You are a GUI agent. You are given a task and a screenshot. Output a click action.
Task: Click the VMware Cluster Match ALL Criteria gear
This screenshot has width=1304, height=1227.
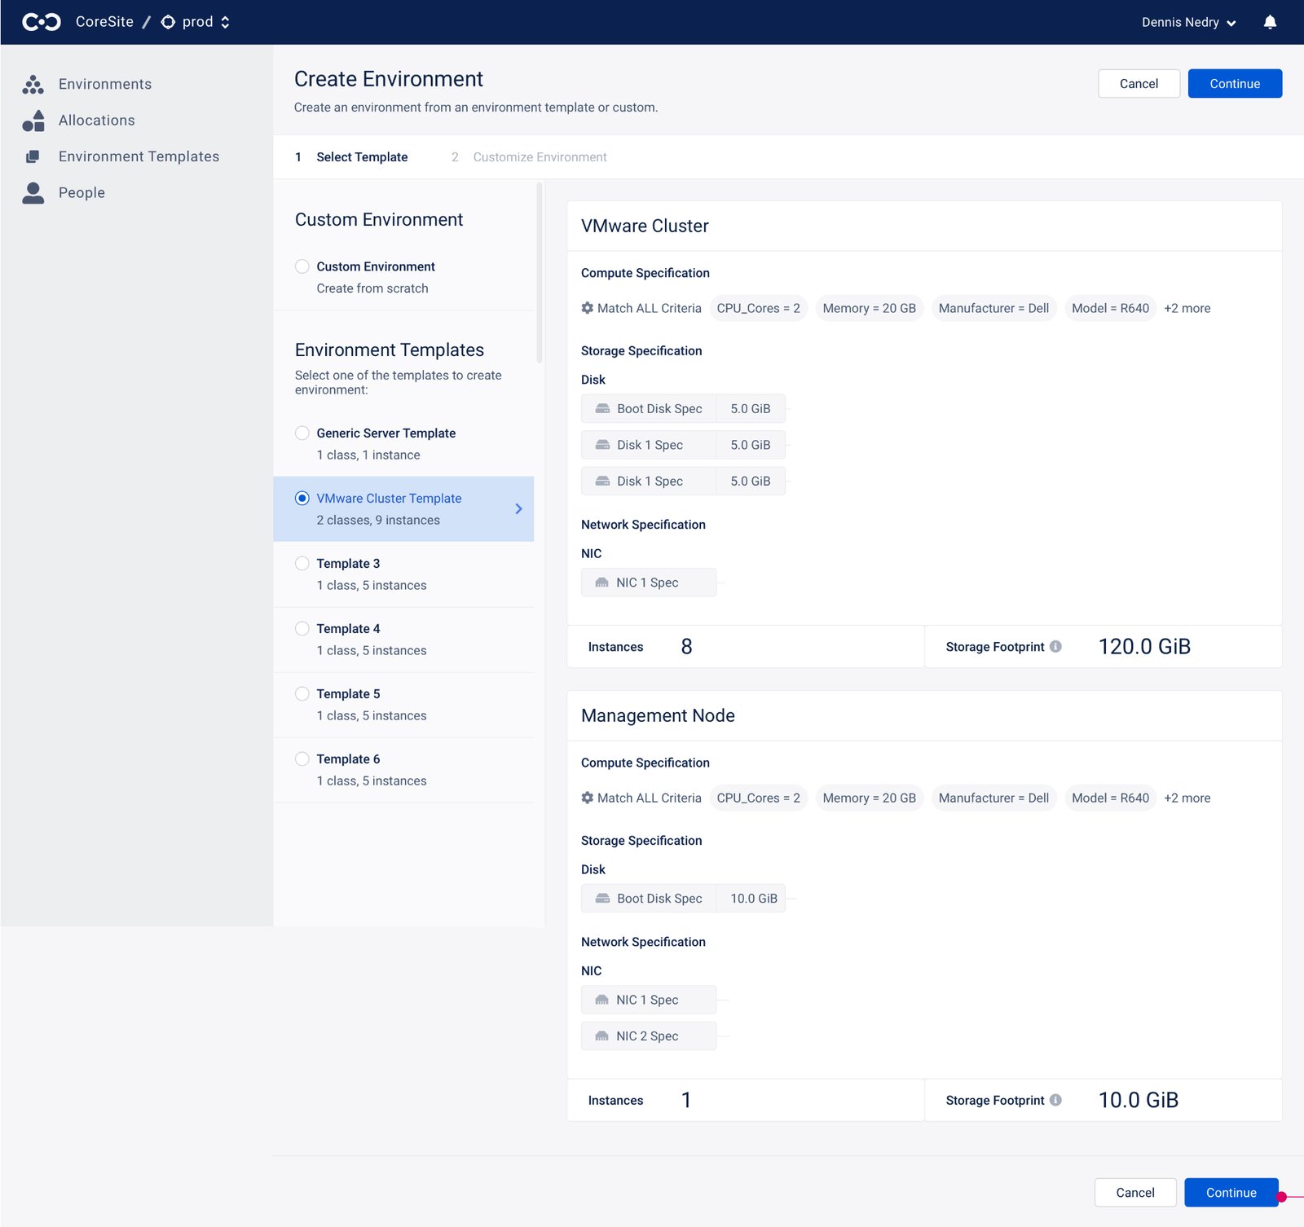coord(587,308)
